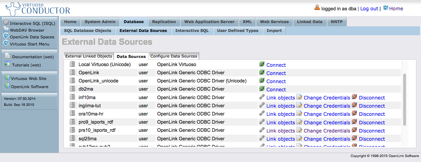Click the Log out link
The height and width of the screenshot is (162, 421).
click(x=369, y=9)
